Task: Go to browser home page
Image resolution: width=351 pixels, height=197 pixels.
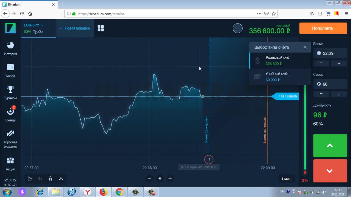Action: [x=30, y=14]
